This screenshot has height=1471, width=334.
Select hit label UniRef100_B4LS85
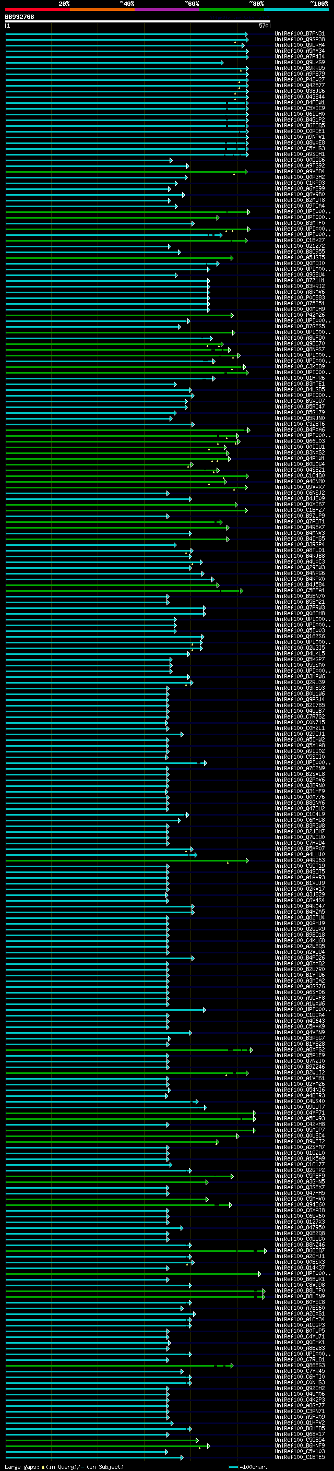tap(300, 389)
